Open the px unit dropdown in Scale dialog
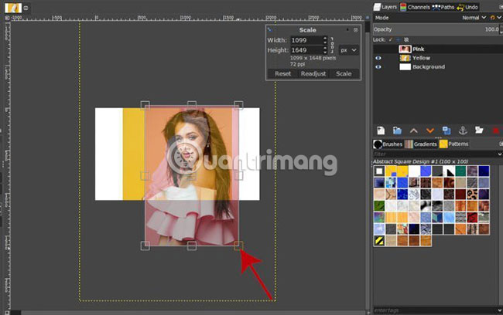Screen dimensions: 503x315 (x=349, y=49)
